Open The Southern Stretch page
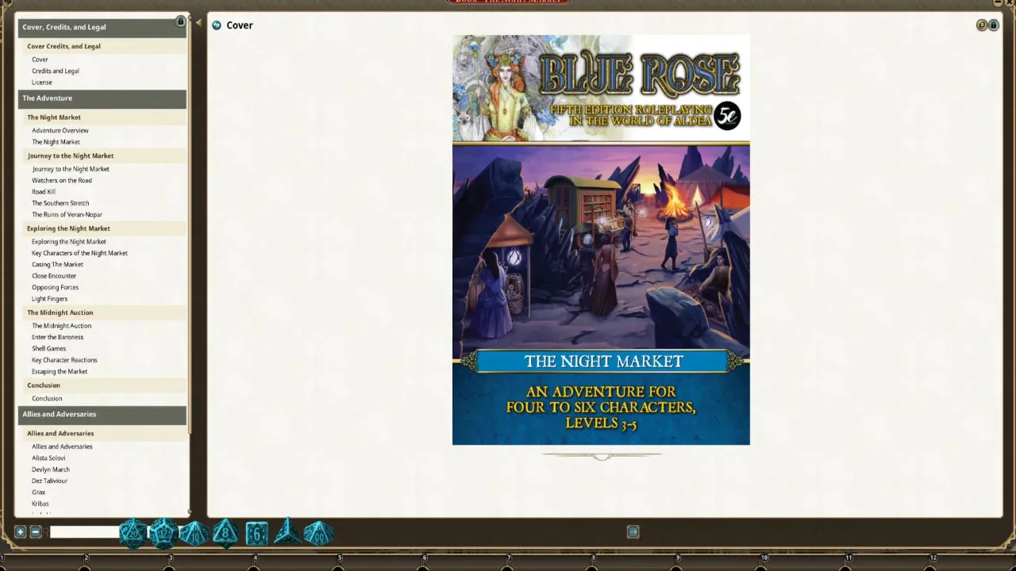The height and width of the screenshot is (571, 1016). tap(60, 204)
